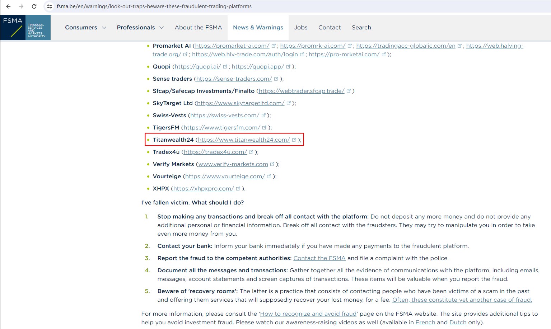Open the News & Warnings menu
The image size is (551, 329).
(258, 28)
